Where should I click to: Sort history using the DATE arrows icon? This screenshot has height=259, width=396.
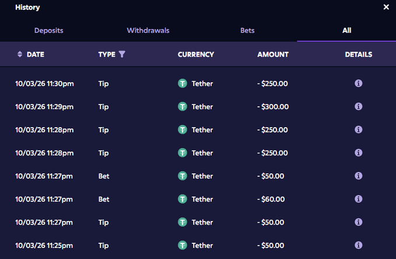click(x=20, y=54)
